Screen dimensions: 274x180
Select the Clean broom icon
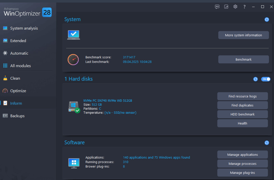click(5, 78)
